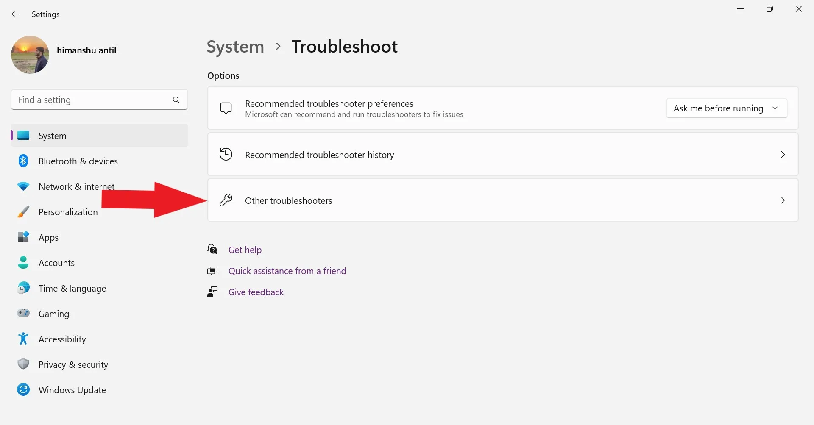The width and height of the screenshot is (814, 425).
Task: Click the wrench icon for Other troubleshooters
Action: 226,200
